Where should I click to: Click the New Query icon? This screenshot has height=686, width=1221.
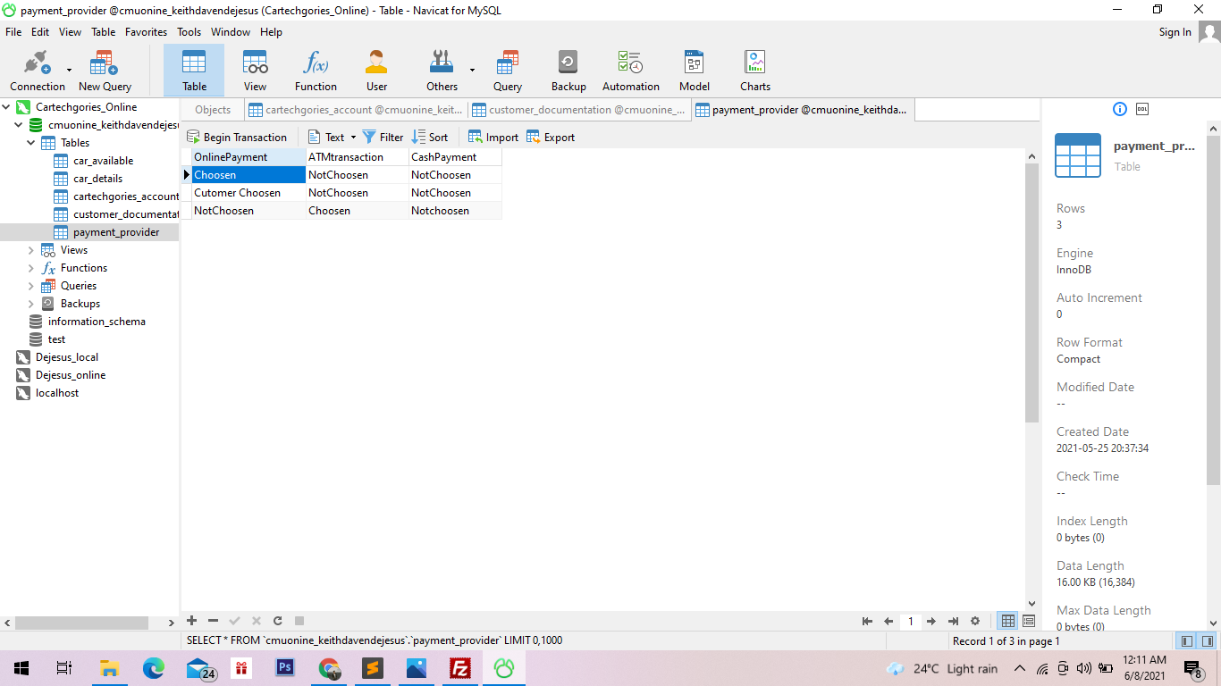pos(105,71)
